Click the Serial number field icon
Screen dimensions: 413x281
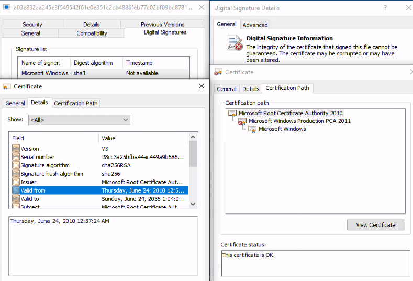coord(16,157)
